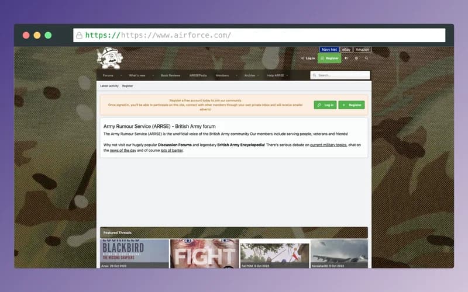
Task: Click the header magnifier search icon
Action: click(x=366, y=58)
